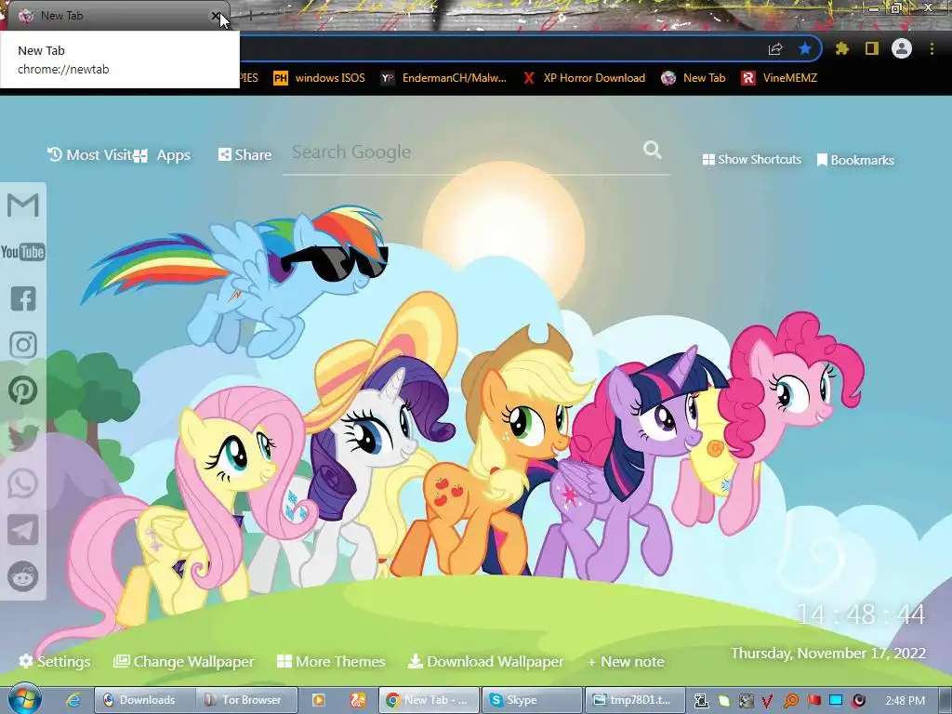Open the New Tab bookmark in bookmarks bar
The width and height of the screenshot is (952, 714).
click(694, 78)
